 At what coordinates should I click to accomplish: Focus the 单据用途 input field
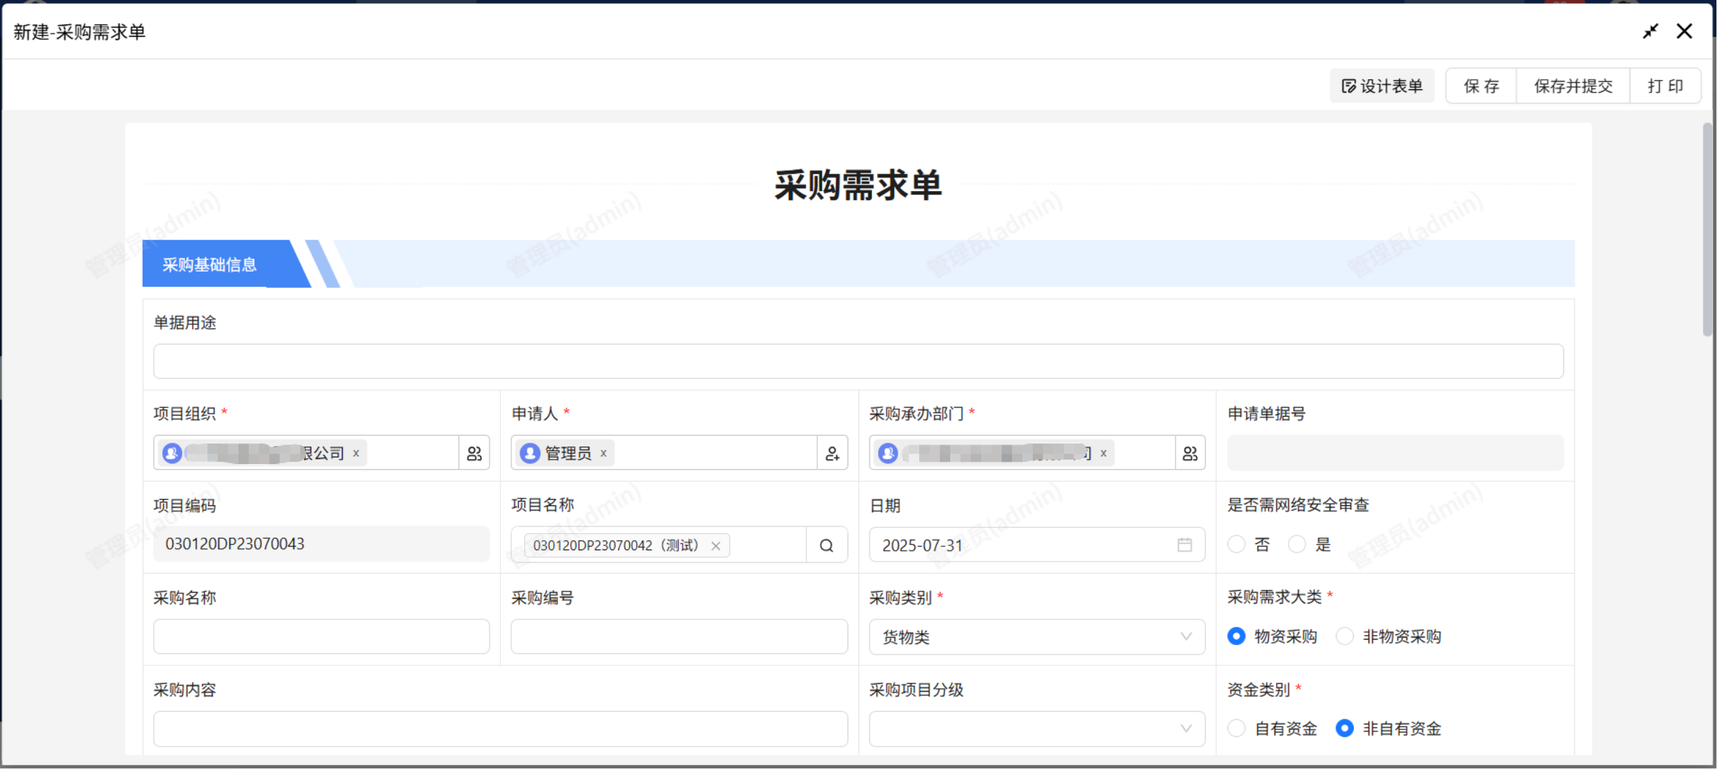click(858, 361)
